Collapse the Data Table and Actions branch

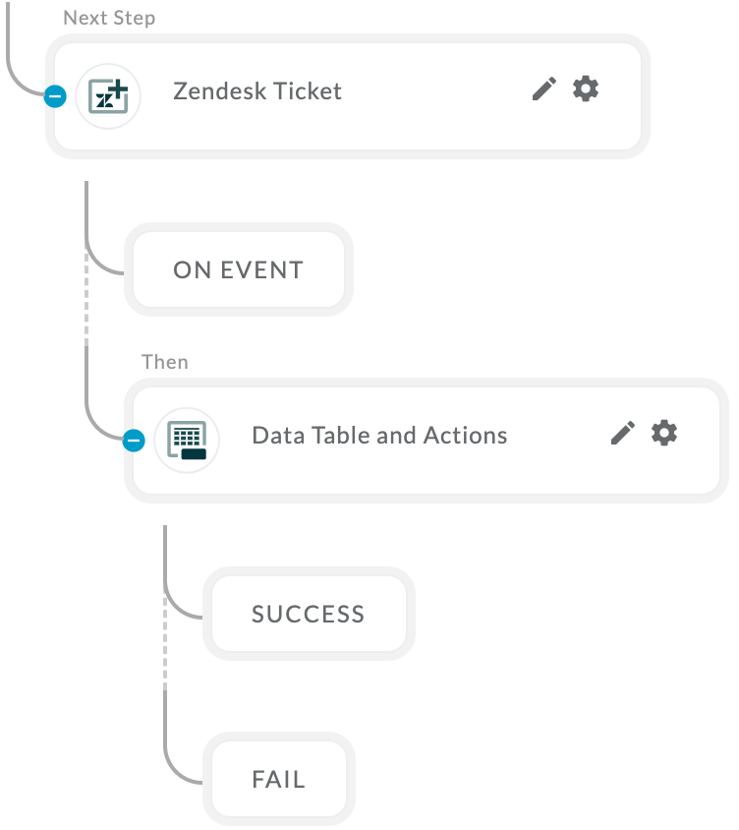coord(134,441)
